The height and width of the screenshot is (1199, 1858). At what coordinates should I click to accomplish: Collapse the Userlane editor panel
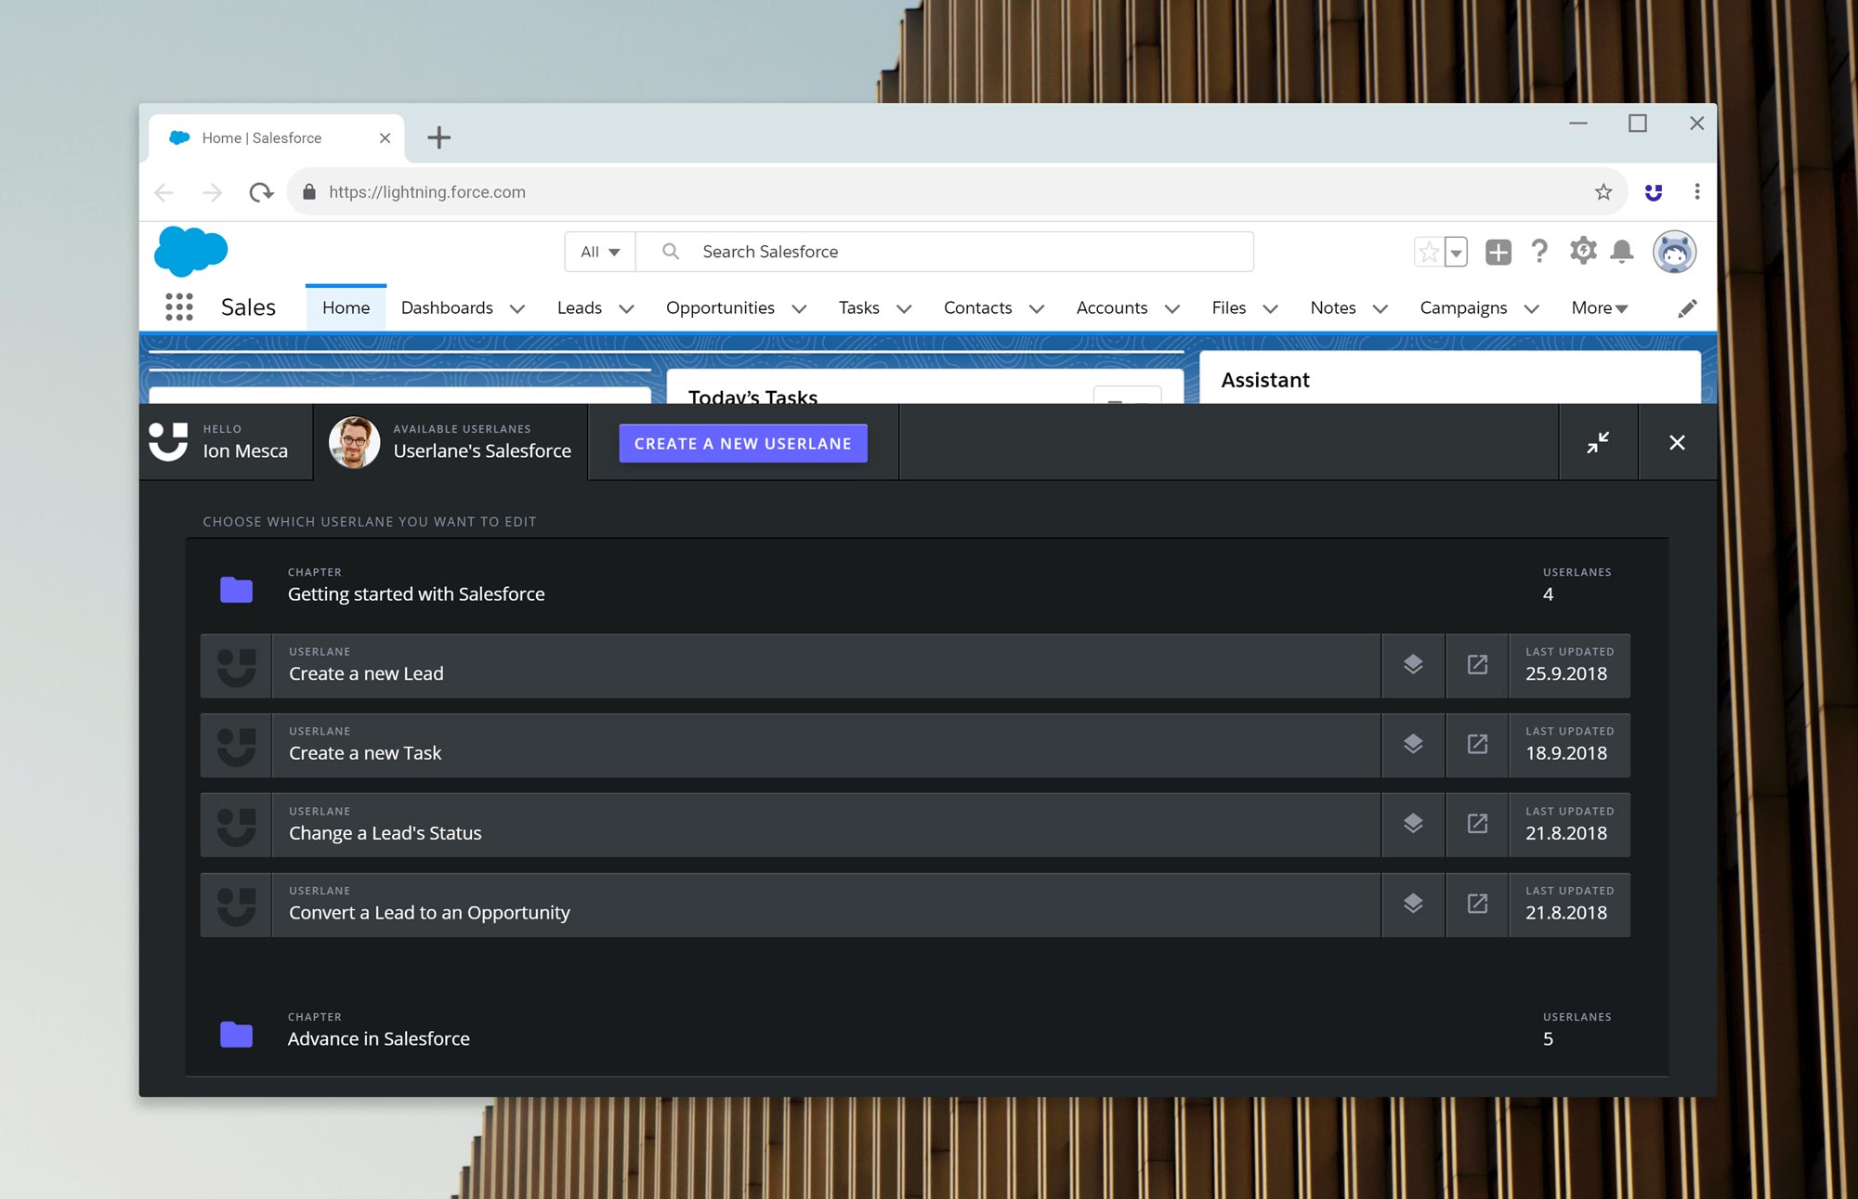(1598, 443)
